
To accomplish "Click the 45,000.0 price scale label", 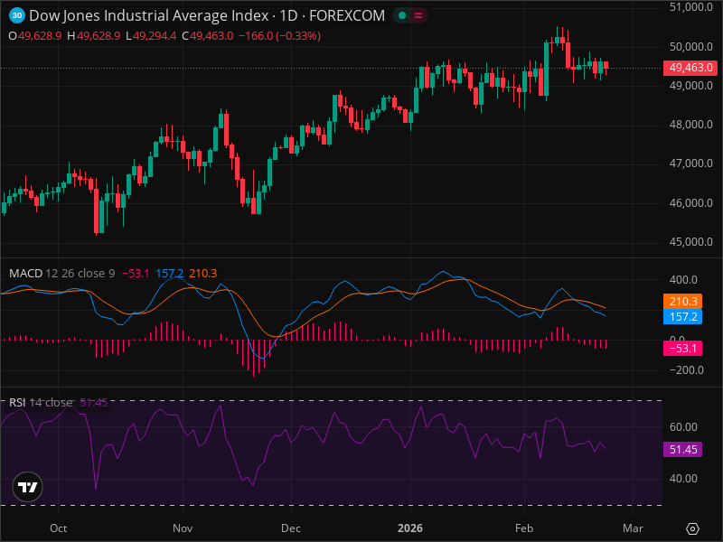I will 691,242.
